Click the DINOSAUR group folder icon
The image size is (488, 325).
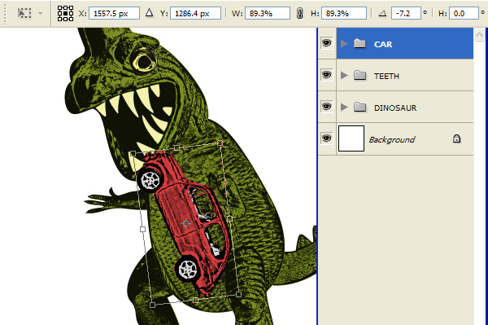point(359,107)
